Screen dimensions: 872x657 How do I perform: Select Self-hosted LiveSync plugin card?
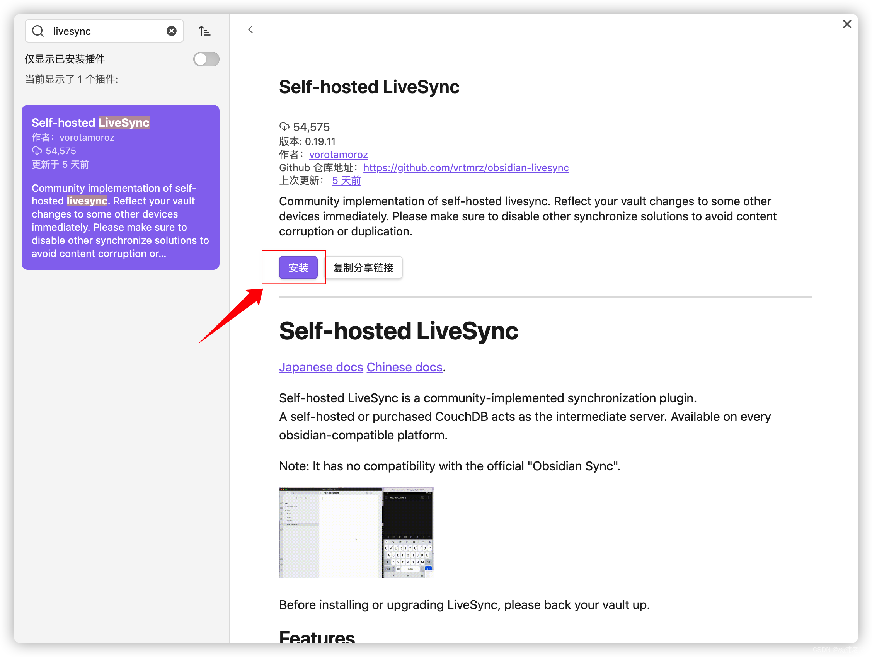click(x=120, y=187)
